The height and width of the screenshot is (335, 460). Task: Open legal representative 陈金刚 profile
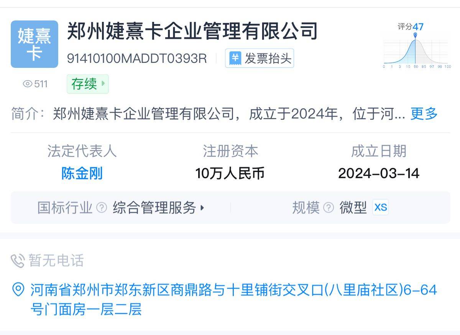82,173
